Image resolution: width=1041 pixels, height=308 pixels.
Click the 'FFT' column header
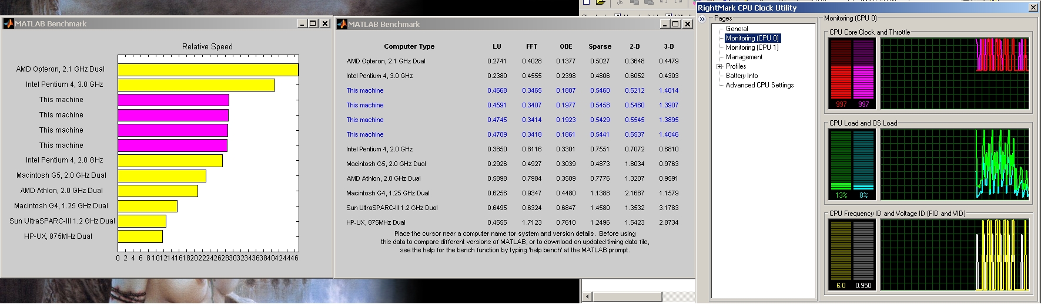pos(531,46)
